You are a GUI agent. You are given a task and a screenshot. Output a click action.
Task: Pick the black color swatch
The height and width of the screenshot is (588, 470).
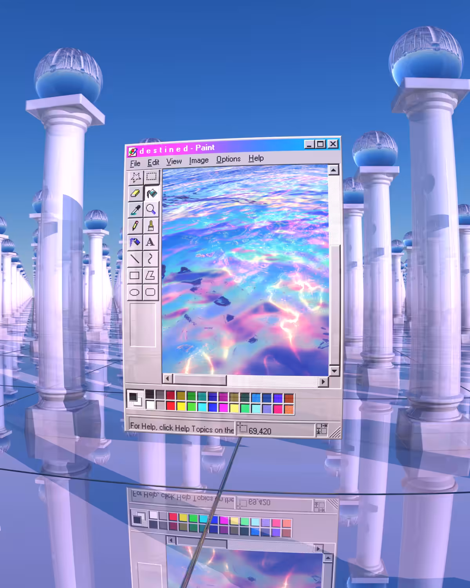click(150, 394)
